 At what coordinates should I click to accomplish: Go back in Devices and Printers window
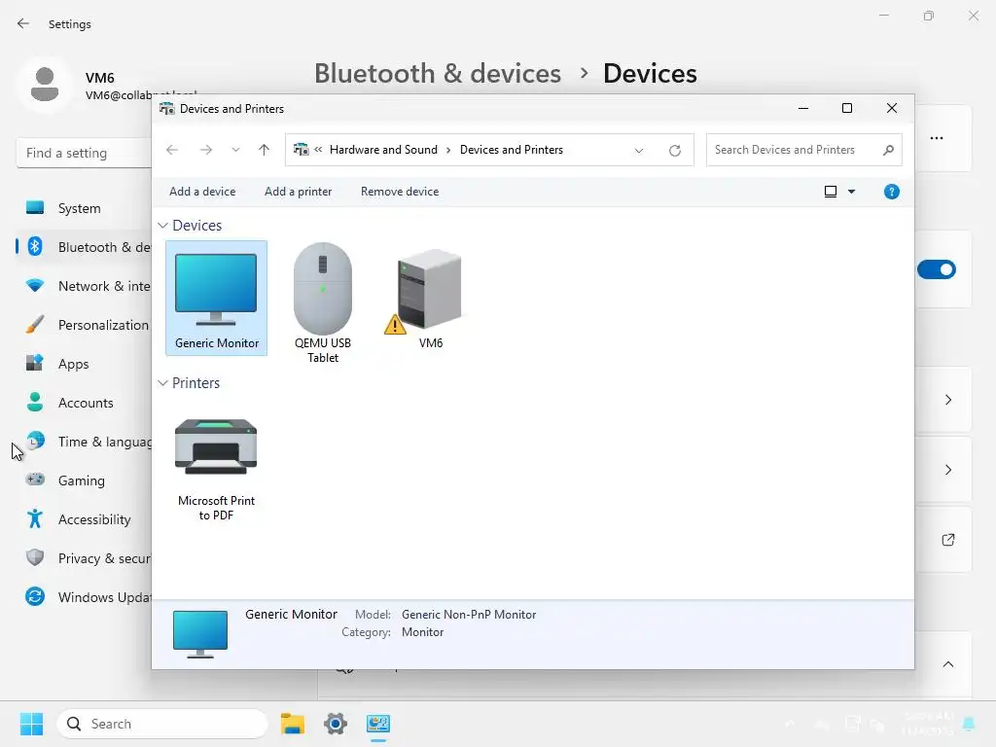(x=172, y=150)
